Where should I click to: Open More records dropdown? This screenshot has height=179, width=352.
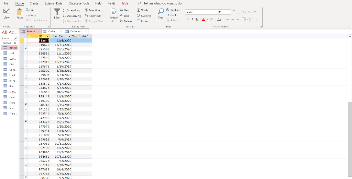click(x=143, y=21)
